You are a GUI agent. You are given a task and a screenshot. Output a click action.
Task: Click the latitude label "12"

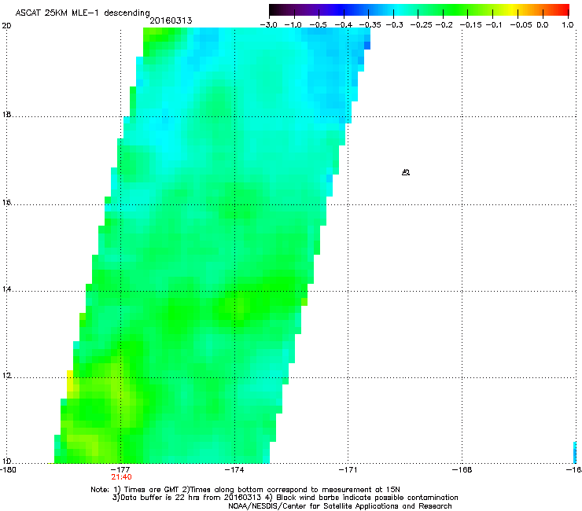(x=6, y=376)
